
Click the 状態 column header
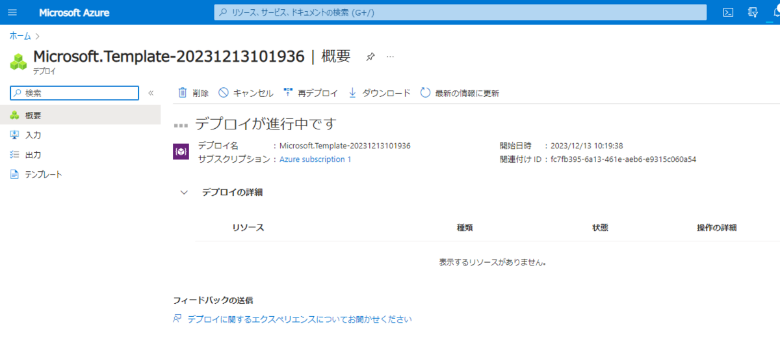click(x=600, y=228)
